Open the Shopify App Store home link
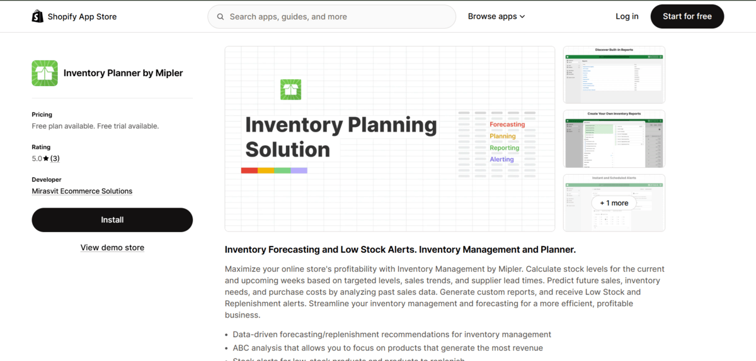This screenshot has width=756, height=361. [74, 16]
